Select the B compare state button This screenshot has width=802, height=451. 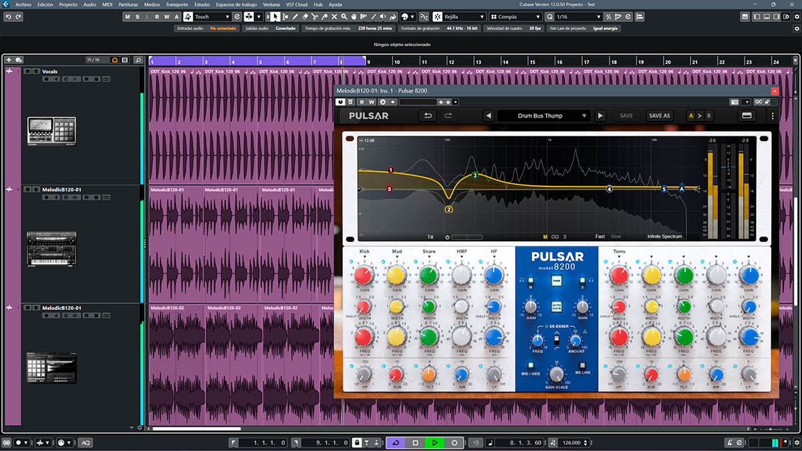click(708, 116)
